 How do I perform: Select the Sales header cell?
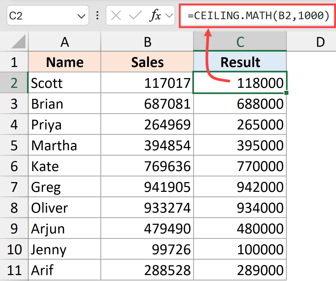(x=147, y=62)
